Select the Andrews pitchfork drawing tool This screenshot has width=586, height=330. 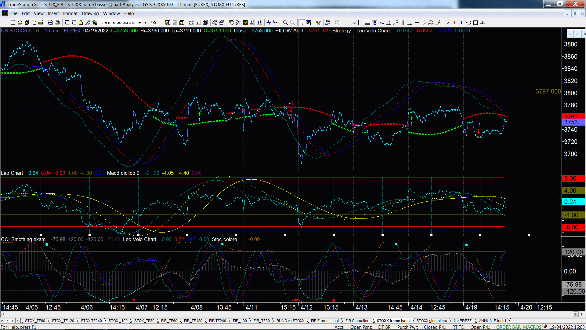[x=354, y=23]
